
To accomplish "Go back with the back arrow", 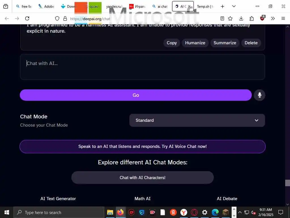I will 7,18.
